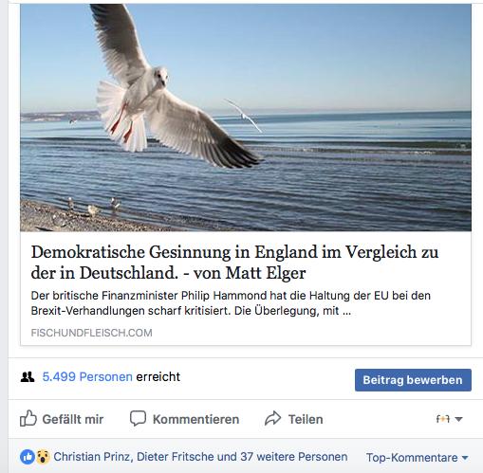This screenshot has height=473, width=483.
Task: Click the Kommentieren text label
Action: coord(195,419)
